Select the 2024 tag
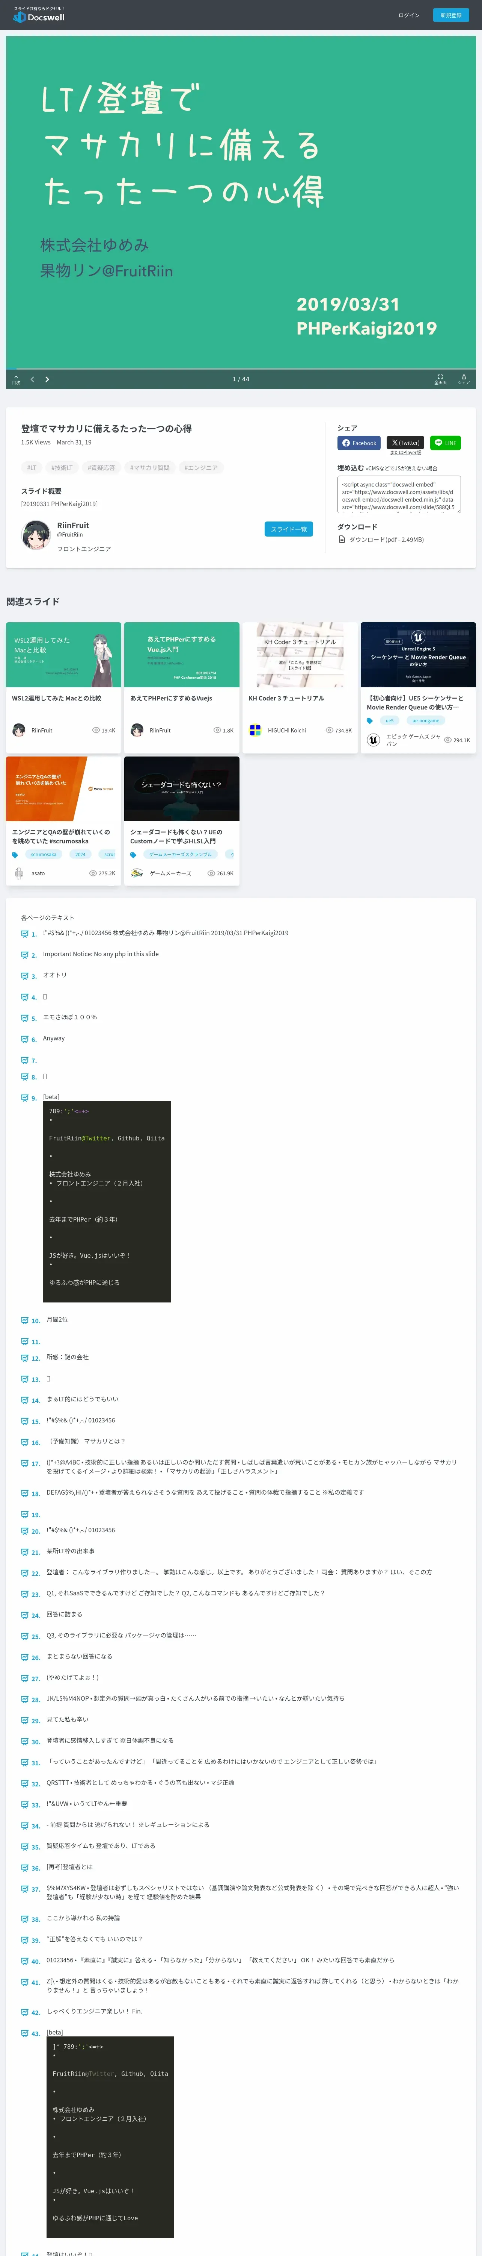The image size is (482, 2256). pyautogui.click(x=80, y=855)
